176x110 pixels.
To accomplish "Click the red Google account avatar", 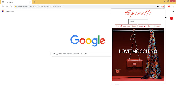I will click(172, 18).
